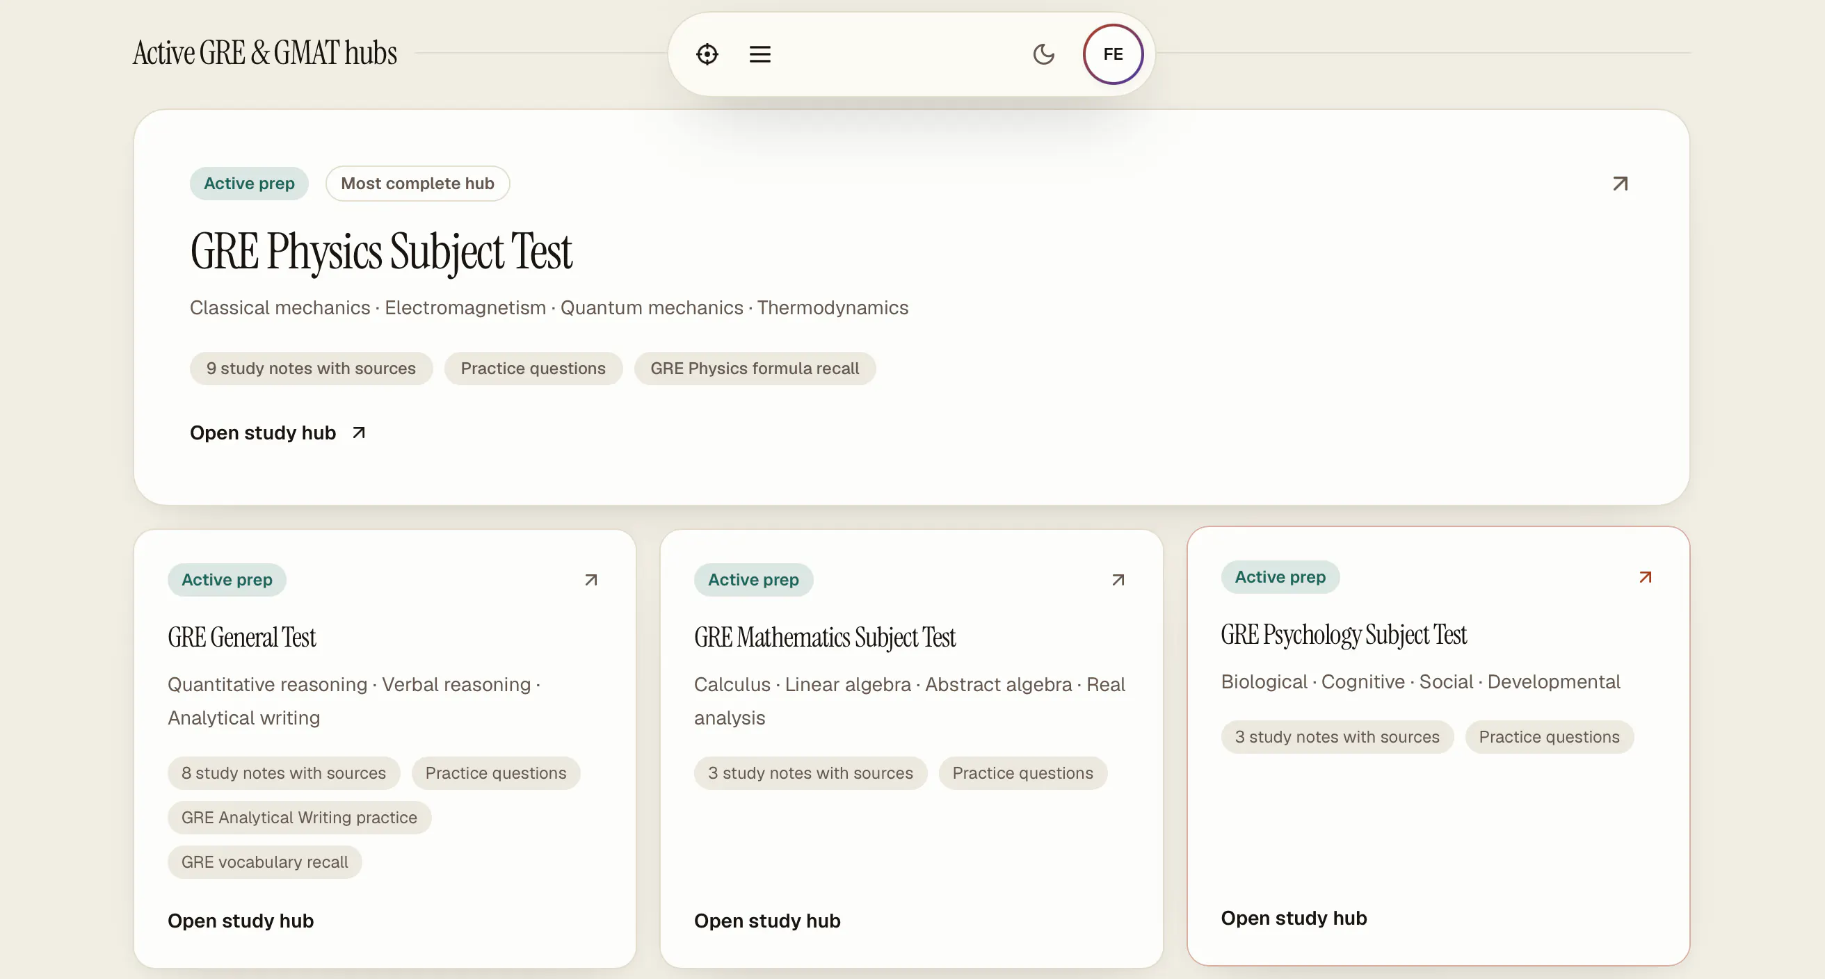Image resolution: width=1825 pixels, height=979 pixels.
Task: Click the GRE Physics Subject Test title
Action: pyautogui.click(x=381, y=252)
